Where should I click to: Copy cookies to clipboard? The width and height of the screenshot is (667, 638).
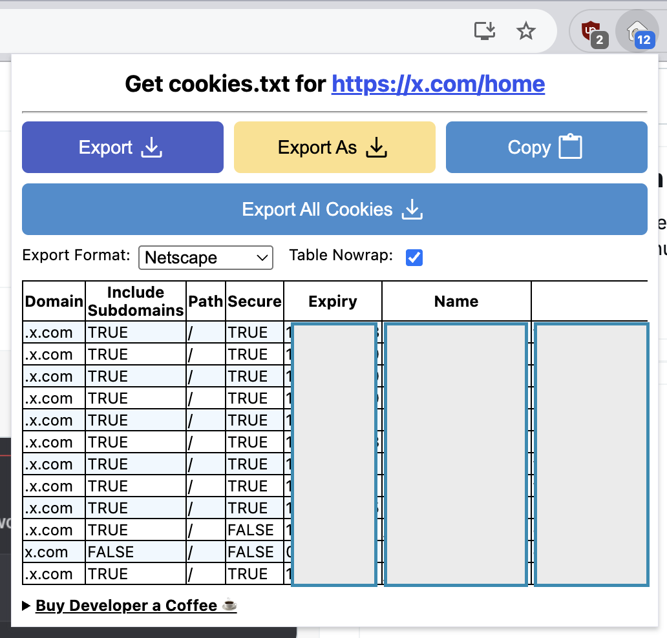[546, 147]
